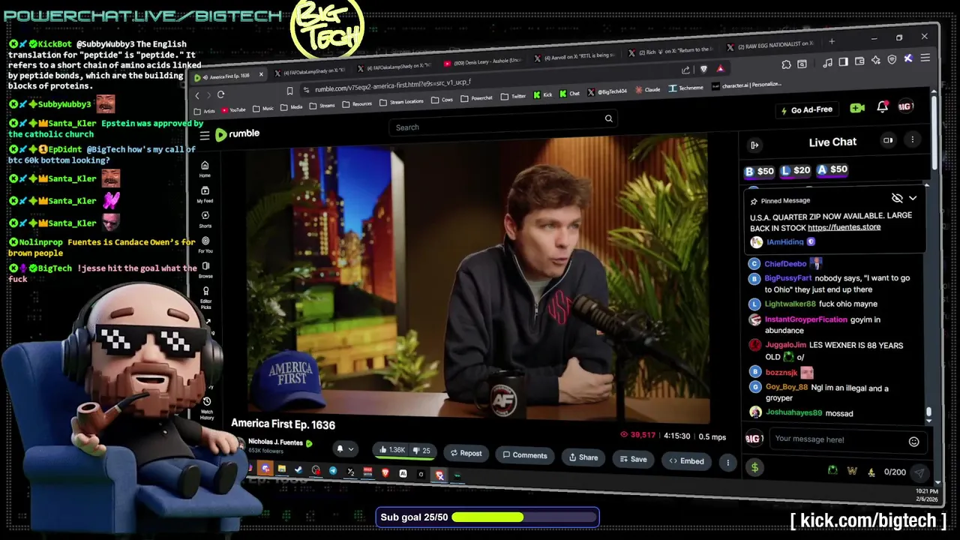Open the Kick bookmark
The height and width of the screenshot is (540, 960).
543,94
